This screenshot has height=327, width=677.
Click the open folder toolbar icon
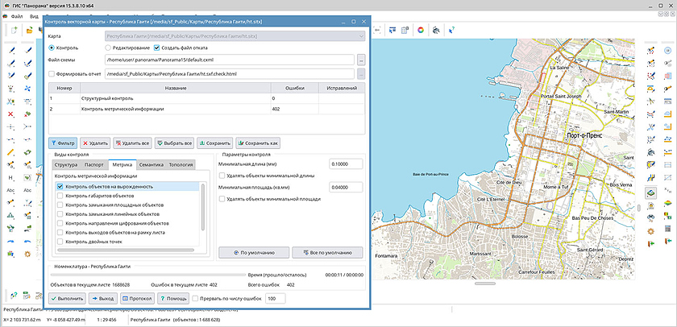29,31
